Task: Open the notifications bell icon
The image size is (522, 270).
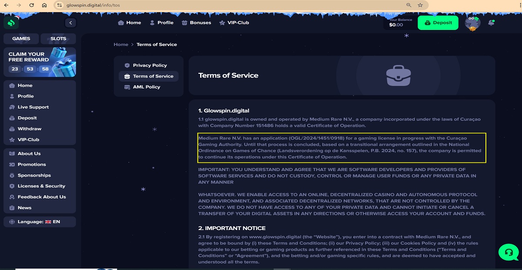Action: click(x=491, y=23)
